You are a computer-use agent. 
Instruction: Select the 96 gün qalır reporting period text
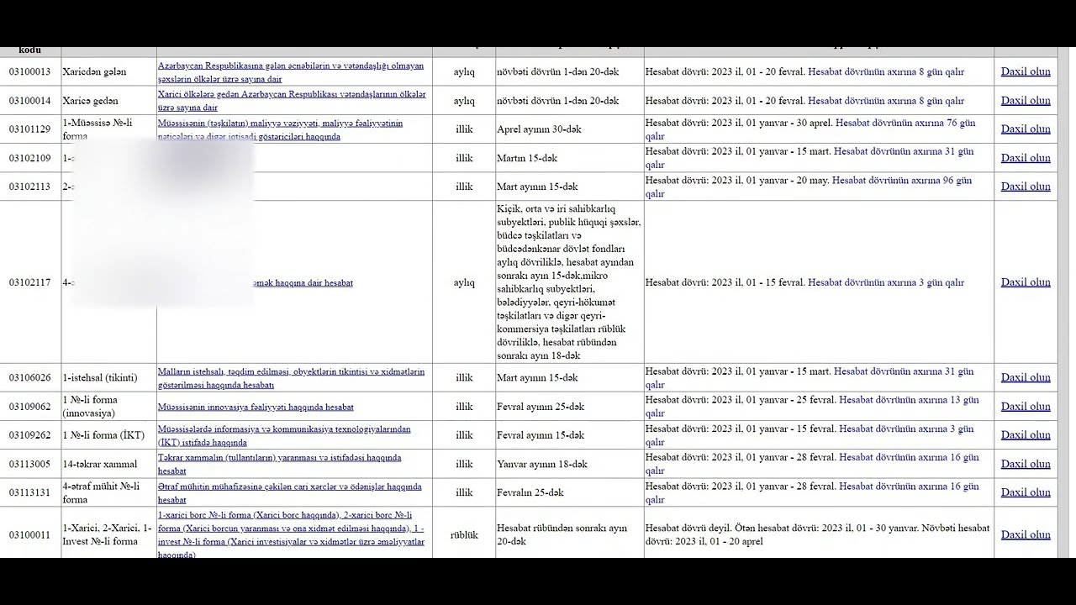[809, 187]
